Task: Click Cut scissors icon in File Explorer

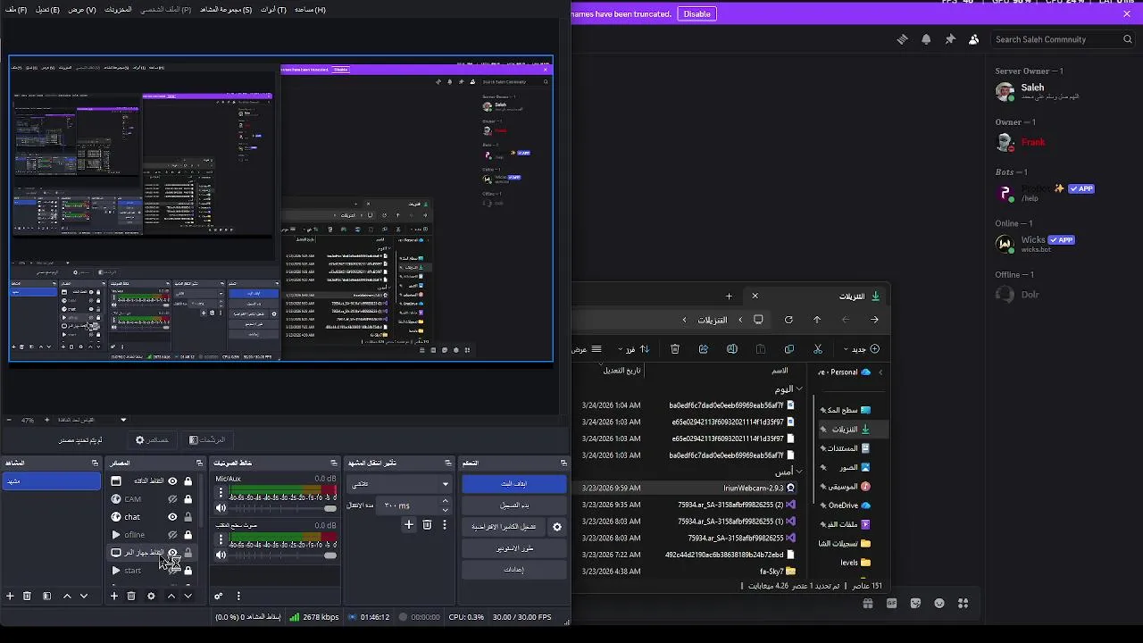Action: click(x=817, y=349)
